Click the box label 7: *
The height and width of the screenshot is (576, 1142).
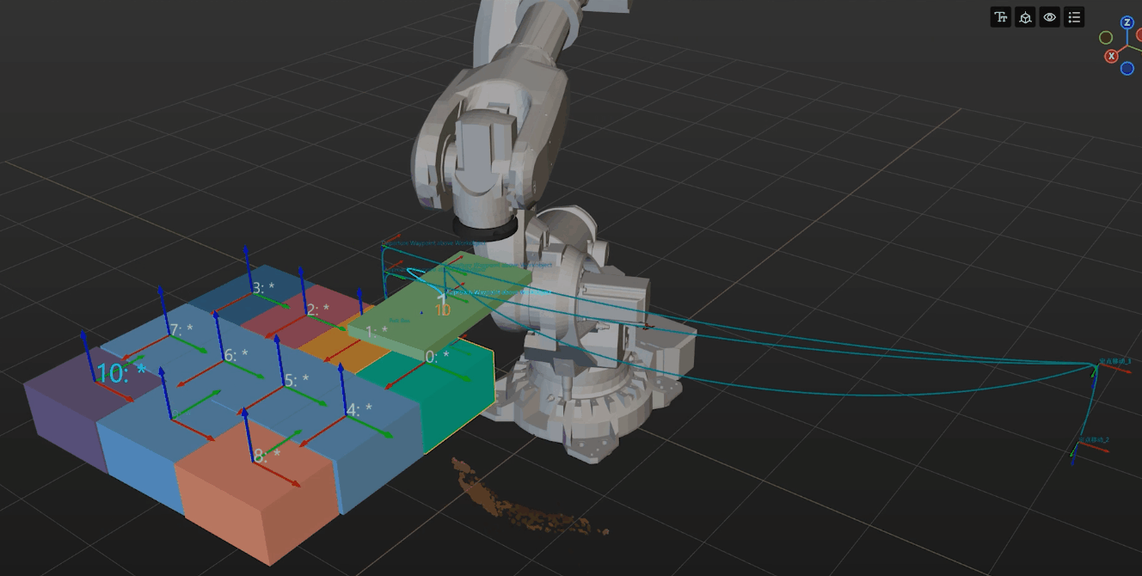tap(181, 329)
